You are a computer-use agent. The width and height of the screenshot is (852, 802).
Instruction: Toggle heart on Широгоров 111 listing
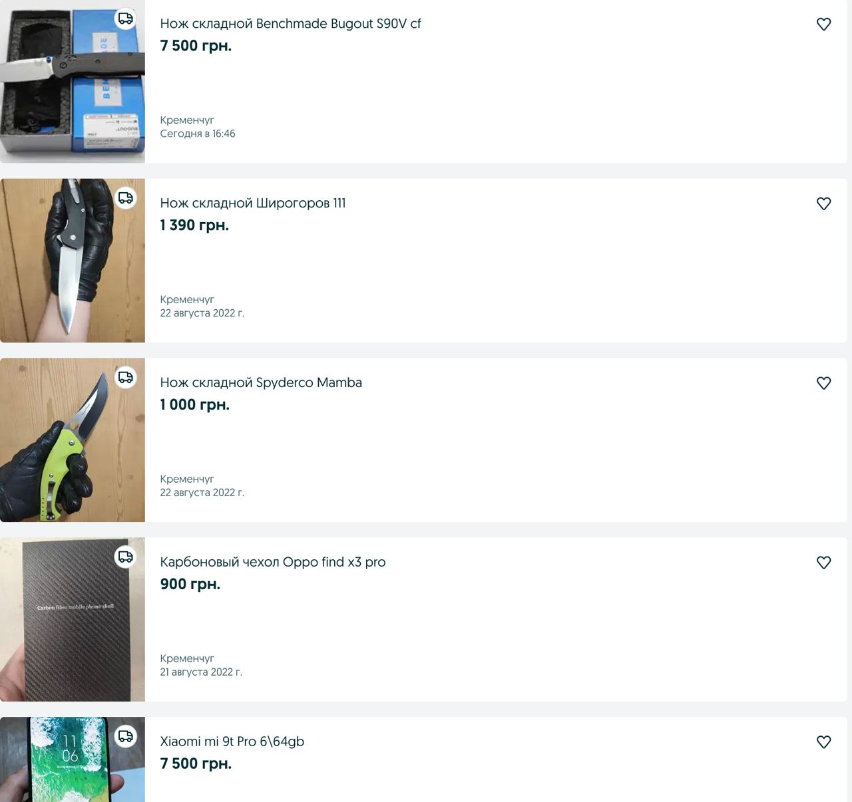pos(823,203)
